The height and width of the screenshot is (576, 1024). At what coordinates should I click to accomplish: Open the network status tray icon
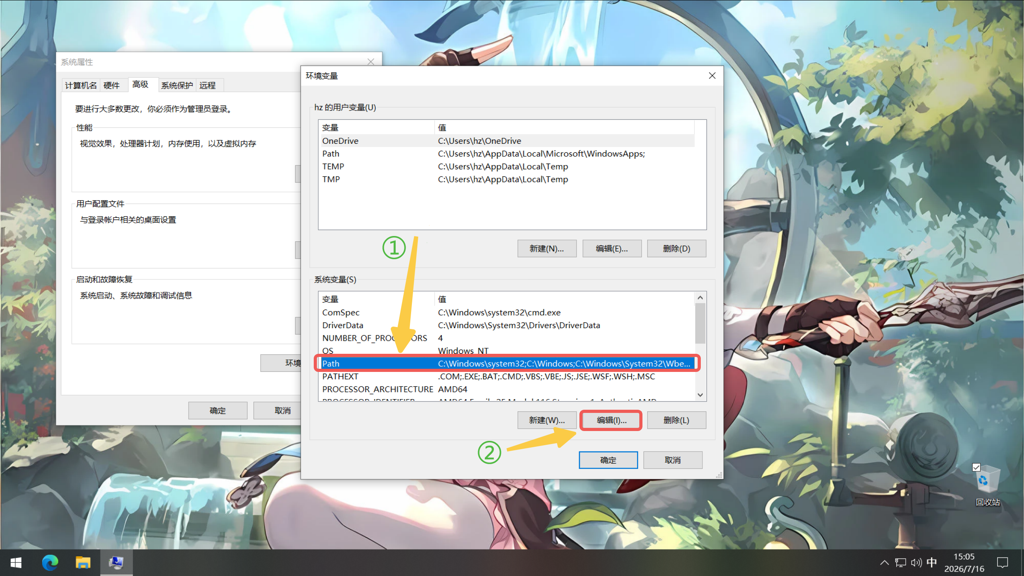900,563
